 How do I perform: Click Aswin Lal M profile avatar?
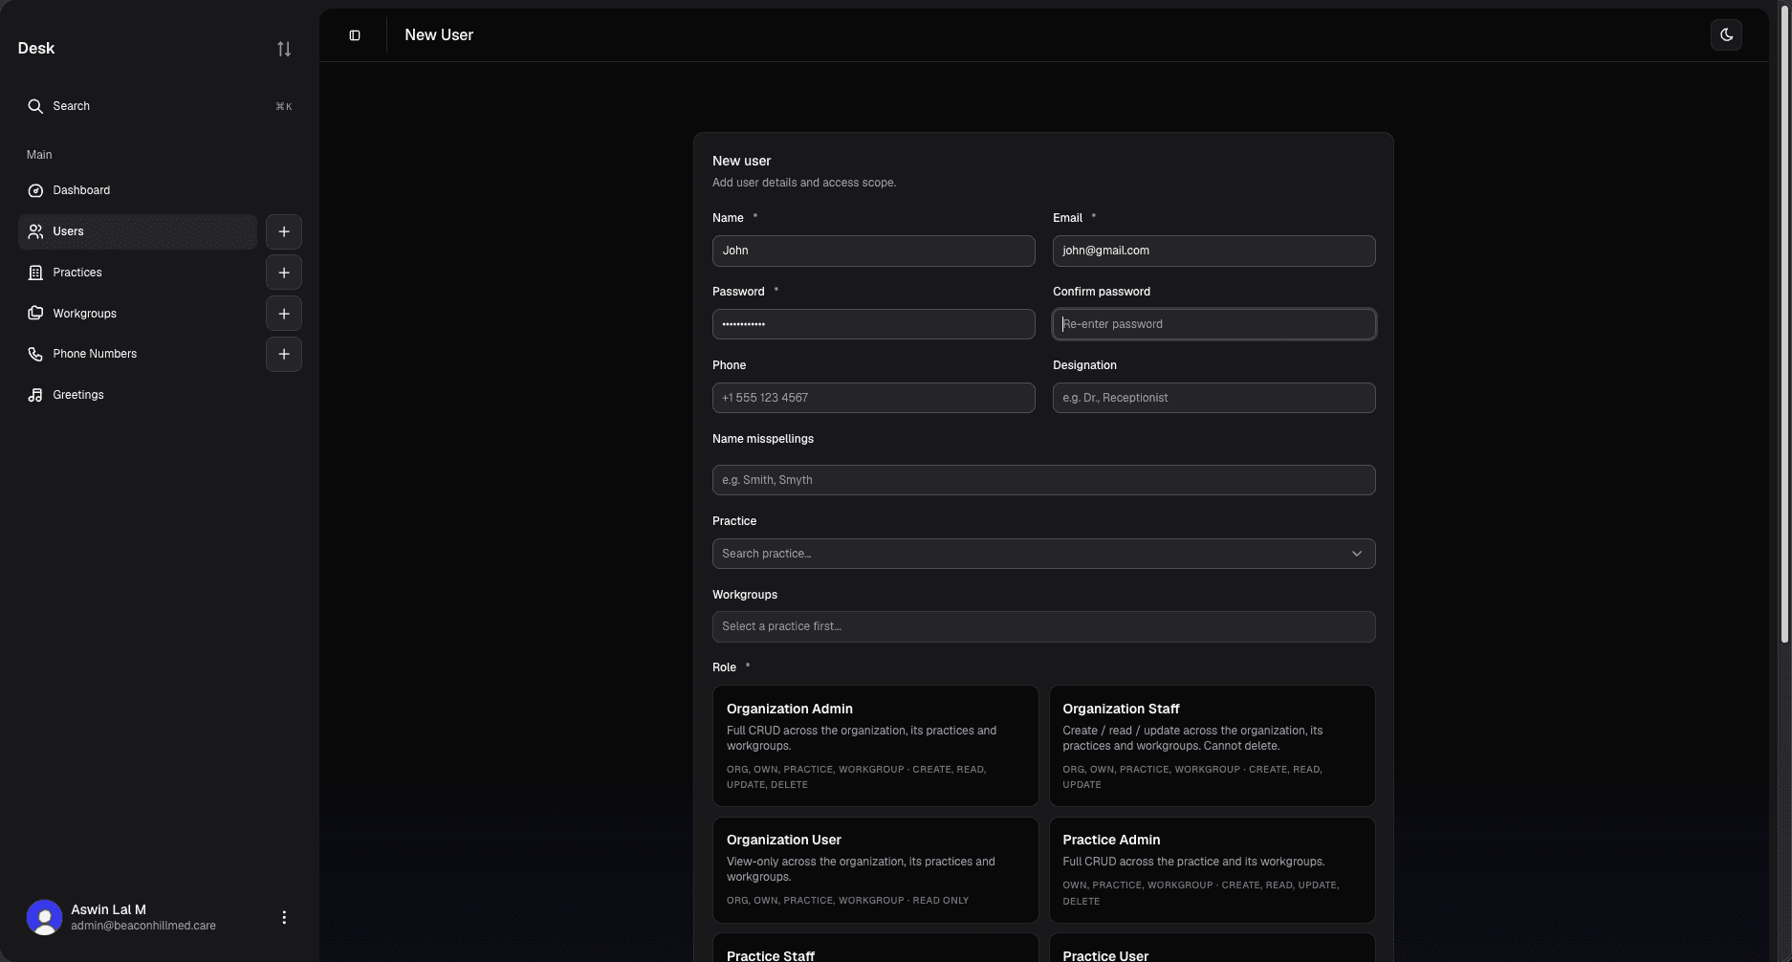(x=44, y=917)
